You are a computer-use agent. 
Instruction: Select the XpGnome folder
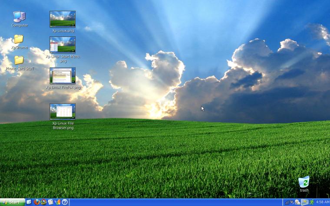pos(19,42)
